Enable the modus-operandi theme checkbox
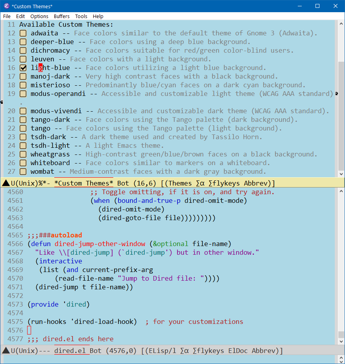Screen dimensions: 345x364 pos(23,94)
